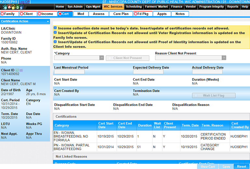Click the red asterisk icon on Fd Pkg tab

[136, 14]
